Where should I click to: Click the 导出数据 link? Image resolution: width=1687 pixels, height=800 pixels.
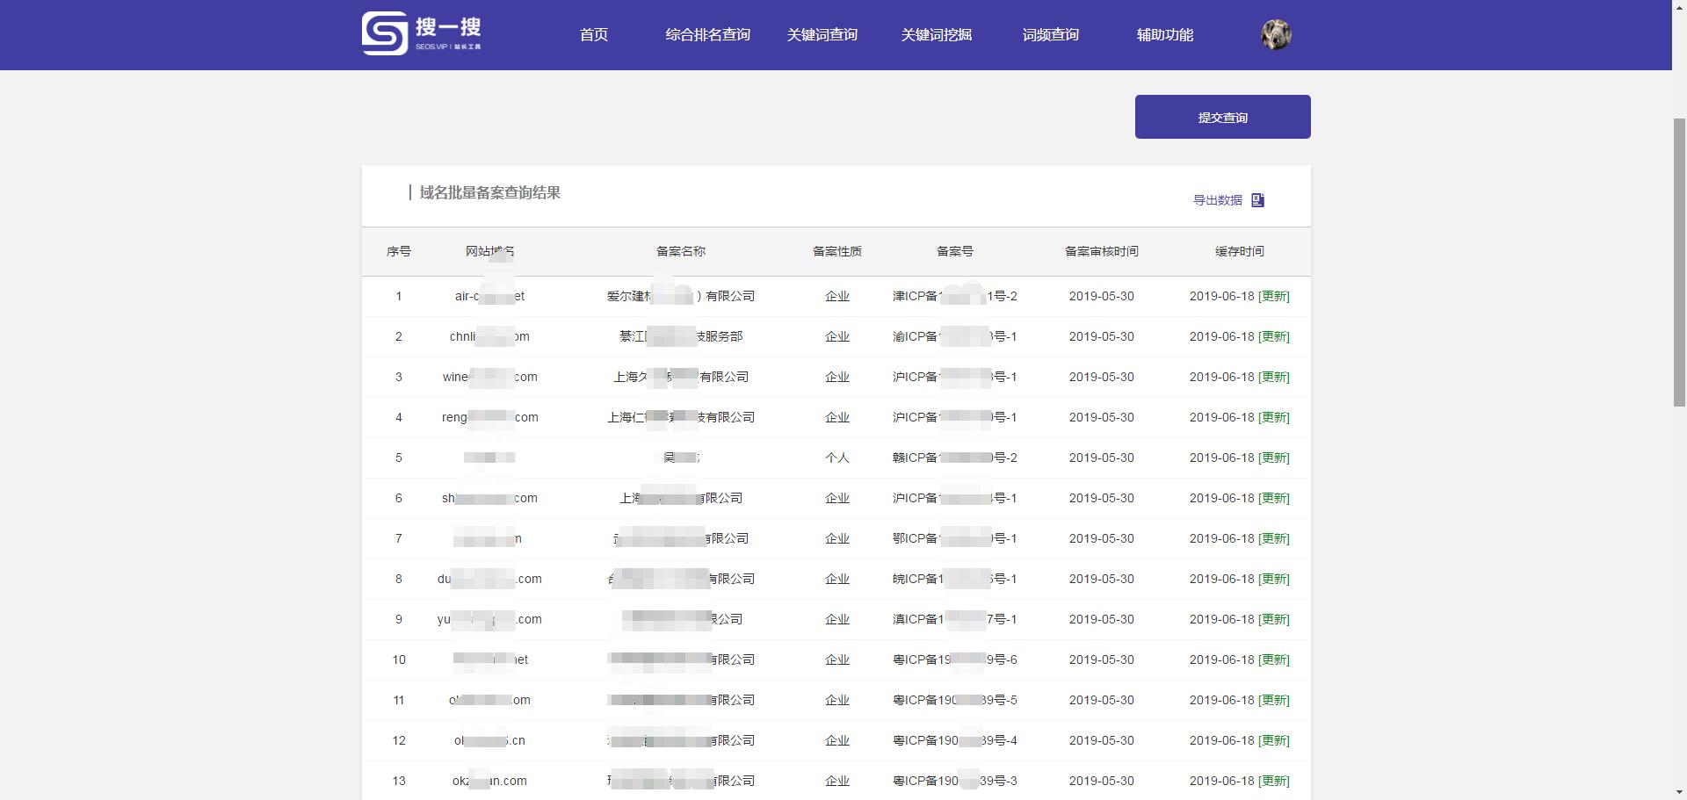point(1217,200)
